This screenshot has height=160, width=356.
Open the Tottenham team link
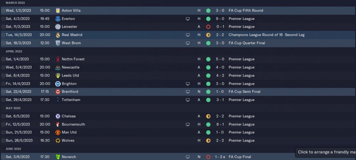point(71,100)
